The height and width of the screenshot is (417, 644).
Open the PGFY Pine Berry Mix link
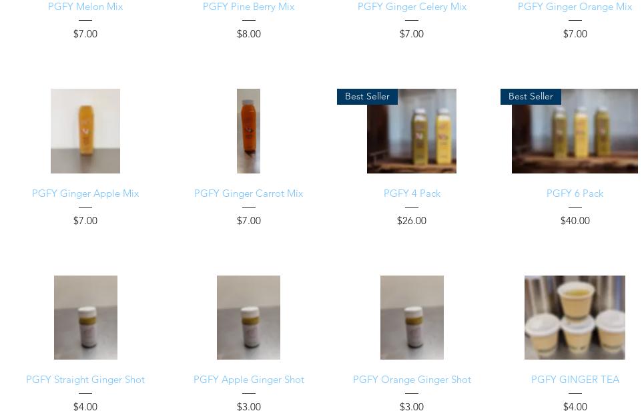pos(248,7)
